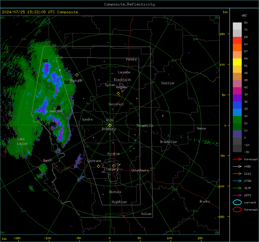Click magenta swatch between 42 and 39
The height and width of the screenshot is (242, 259).
point(237,91)
